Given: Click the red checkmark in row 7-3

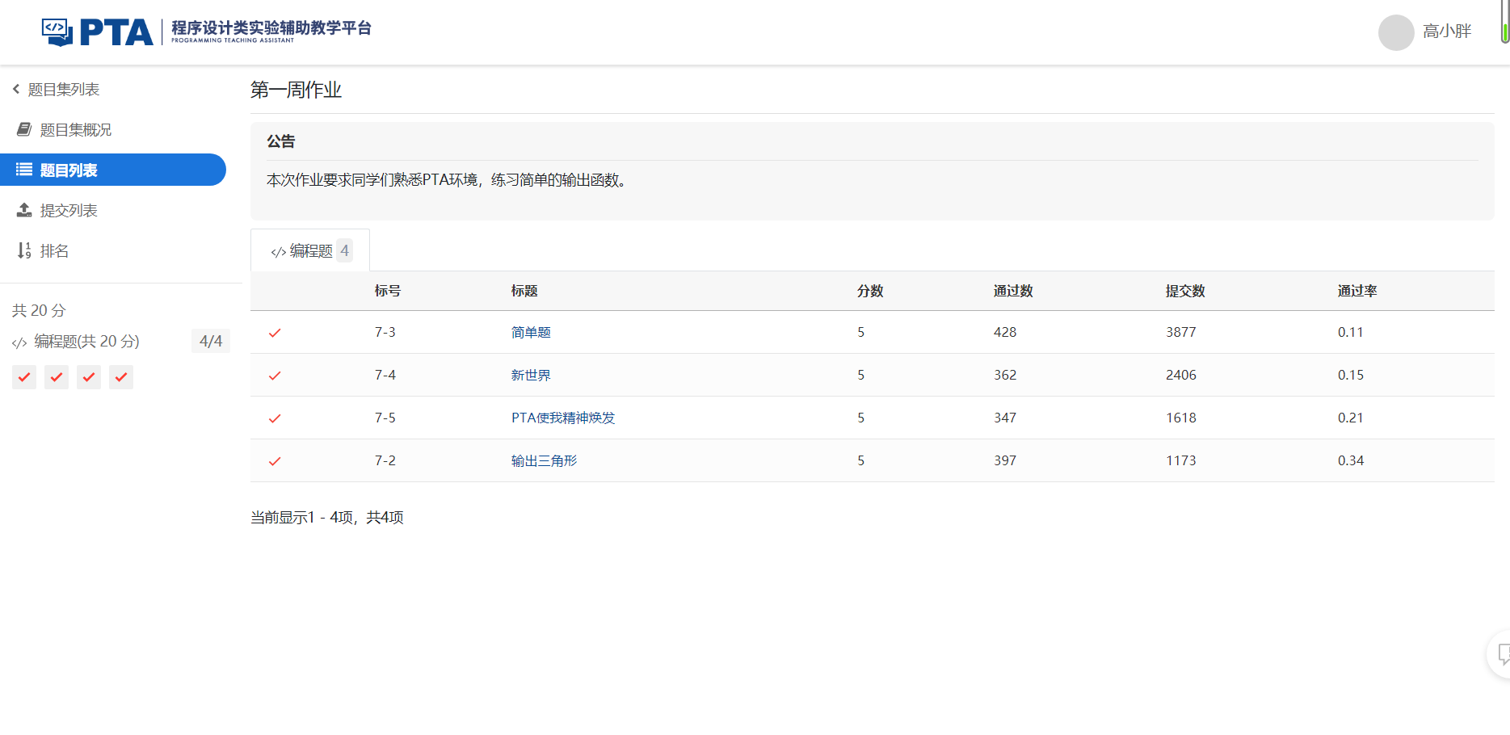Looking at the screenshot, I should click(275, 333).
